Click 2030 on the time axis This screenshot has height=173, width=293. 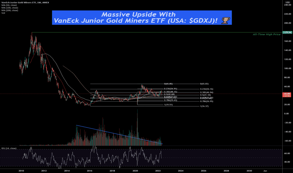(x=249, y=171)
